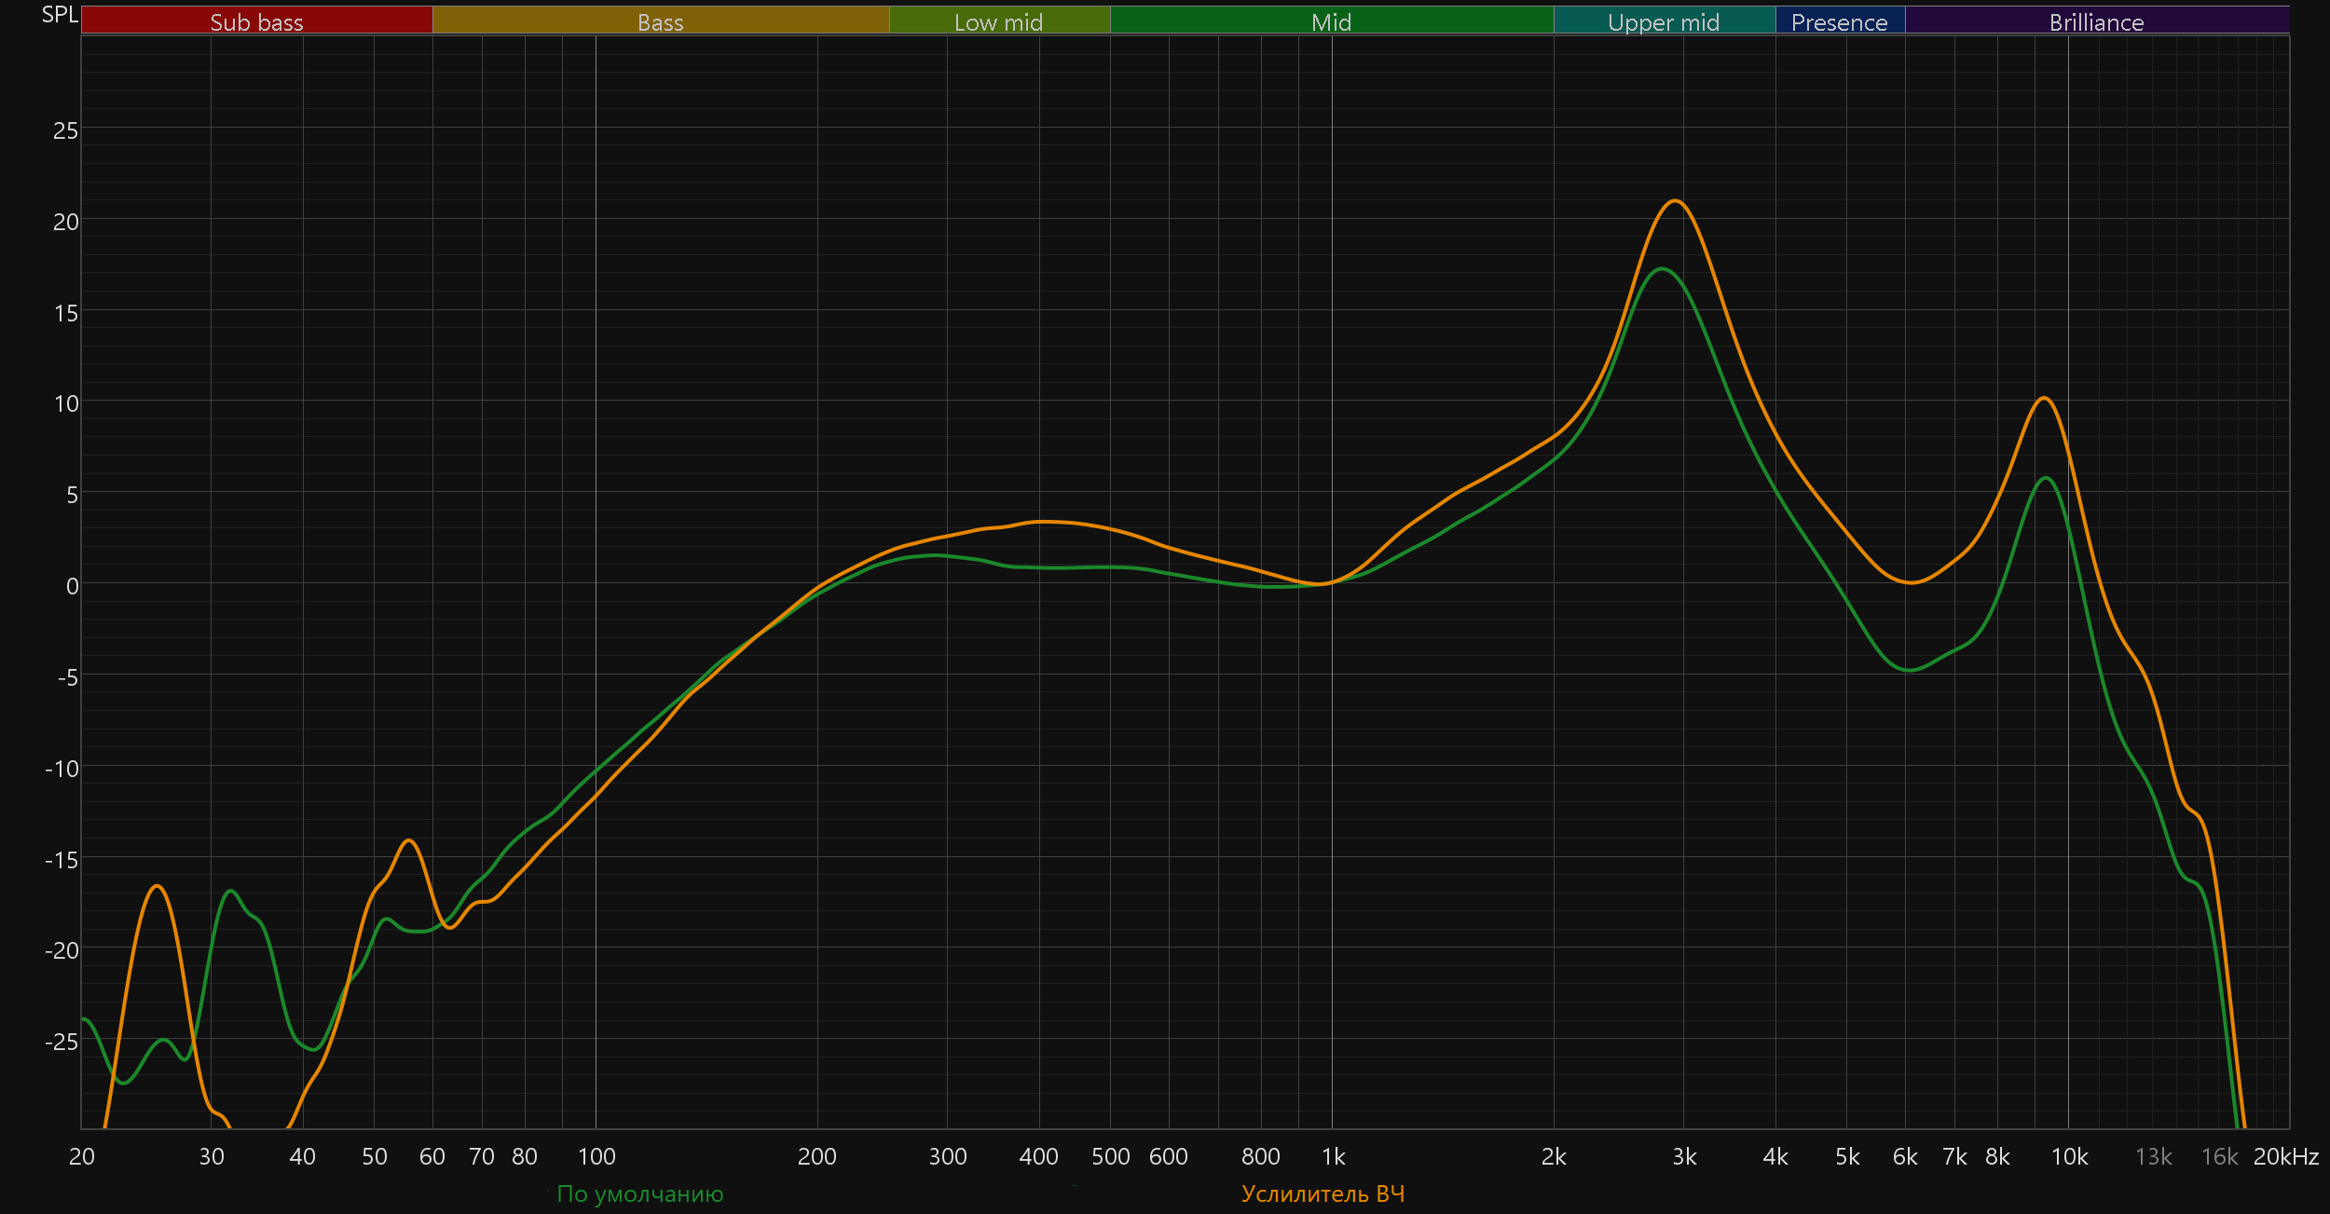2330x1214 pixels.
Task: Click the SPL axis label
Action: [60, 15]
